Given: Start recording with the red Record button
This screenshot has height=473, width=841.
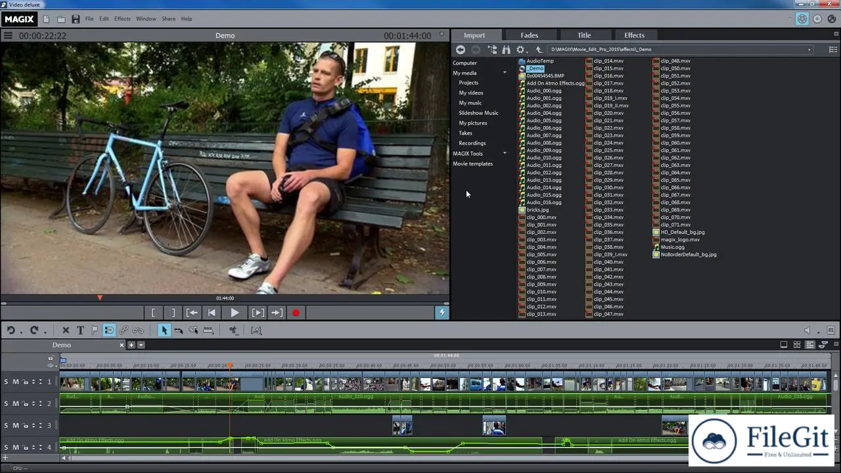Looking at the screenshot, I should tap(296, 313).
